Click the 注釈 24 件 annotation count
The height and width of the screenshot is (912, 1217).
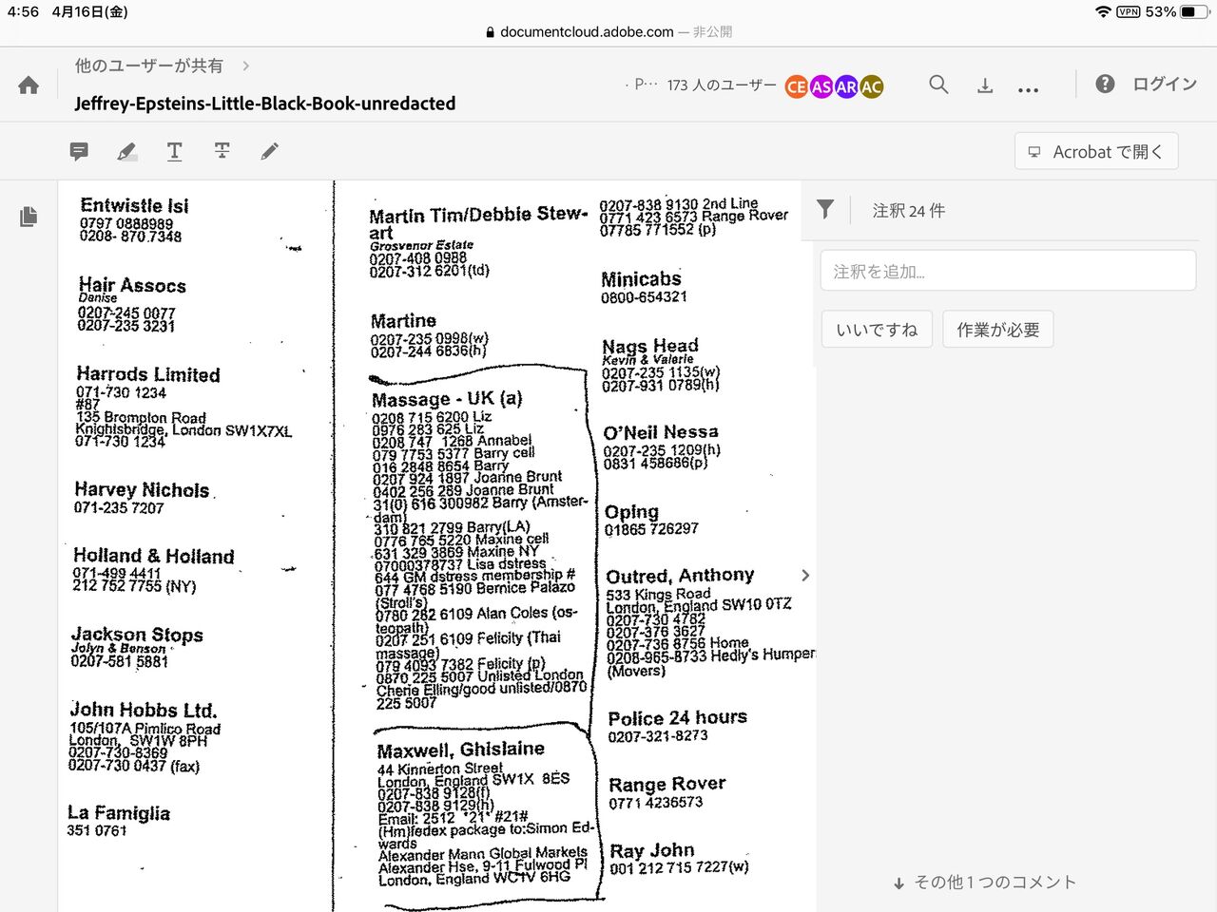[x=909, y=211]
